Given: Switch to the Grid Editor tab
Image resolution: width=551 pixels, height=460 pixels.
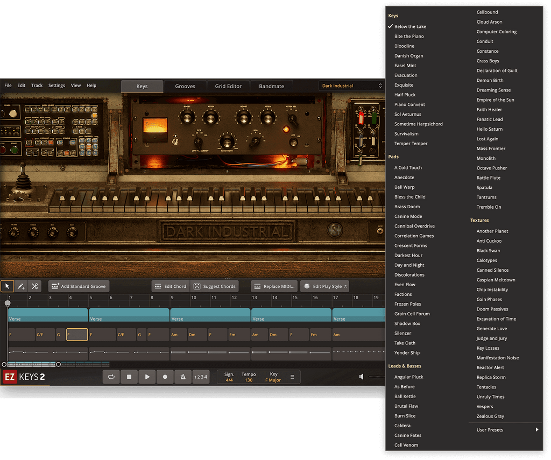Looking at the screenshot, I should coord(228,87).
